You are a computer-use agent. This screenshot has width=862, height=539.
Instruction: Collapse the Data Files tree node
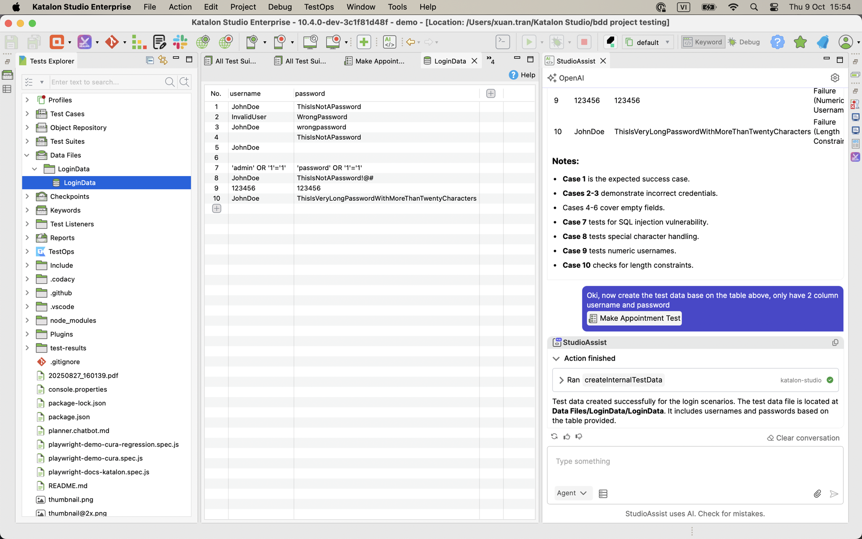27,155
